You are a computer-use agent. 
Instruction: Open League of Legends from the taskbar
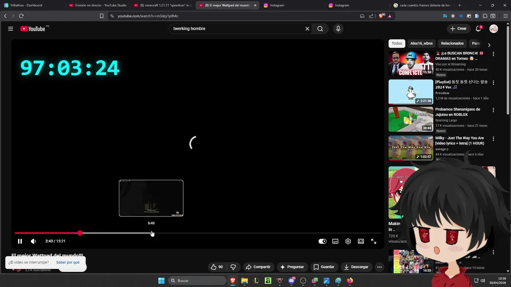point(256,281)
